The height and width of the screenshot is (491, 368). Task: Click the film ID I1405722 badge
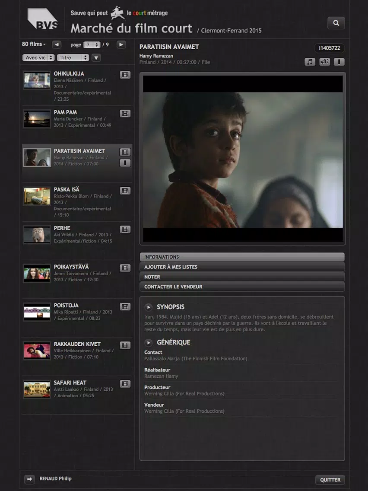click(x=329, y=48)
